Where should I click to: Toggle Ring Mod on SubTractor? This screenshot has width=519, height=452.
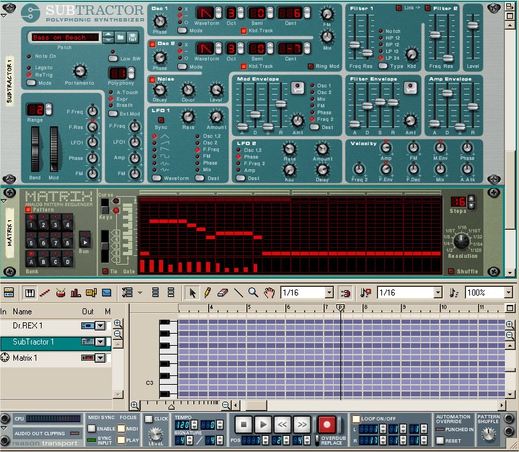pos(310,66)
